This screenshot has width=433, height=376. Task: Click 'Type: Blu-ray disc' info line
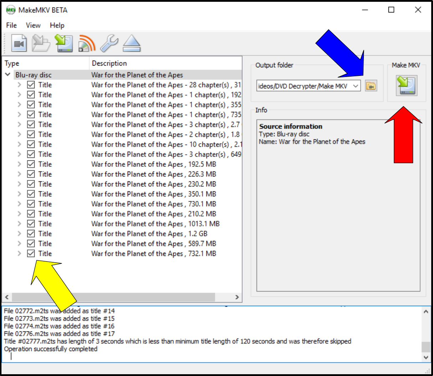(284, 134)
